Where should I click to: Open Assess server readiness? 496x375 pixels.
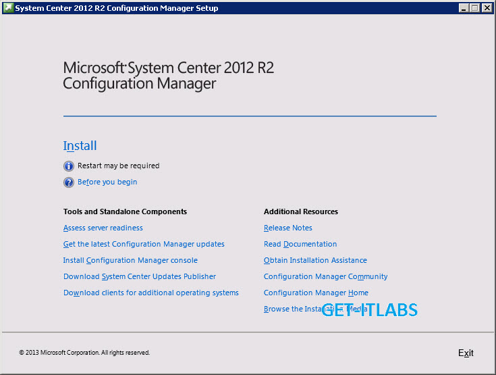pyautogui.click(x=103, y=228)
